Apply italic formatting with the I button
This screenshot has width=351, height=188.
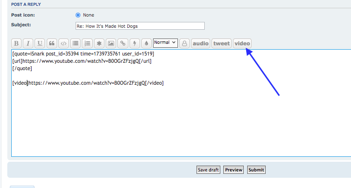[x=28, y=43]
